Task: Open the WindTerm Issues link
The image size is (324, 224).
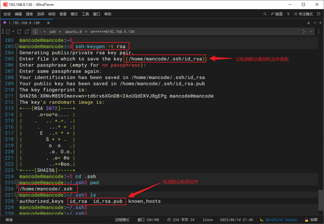Action: [x=281, y=220]
